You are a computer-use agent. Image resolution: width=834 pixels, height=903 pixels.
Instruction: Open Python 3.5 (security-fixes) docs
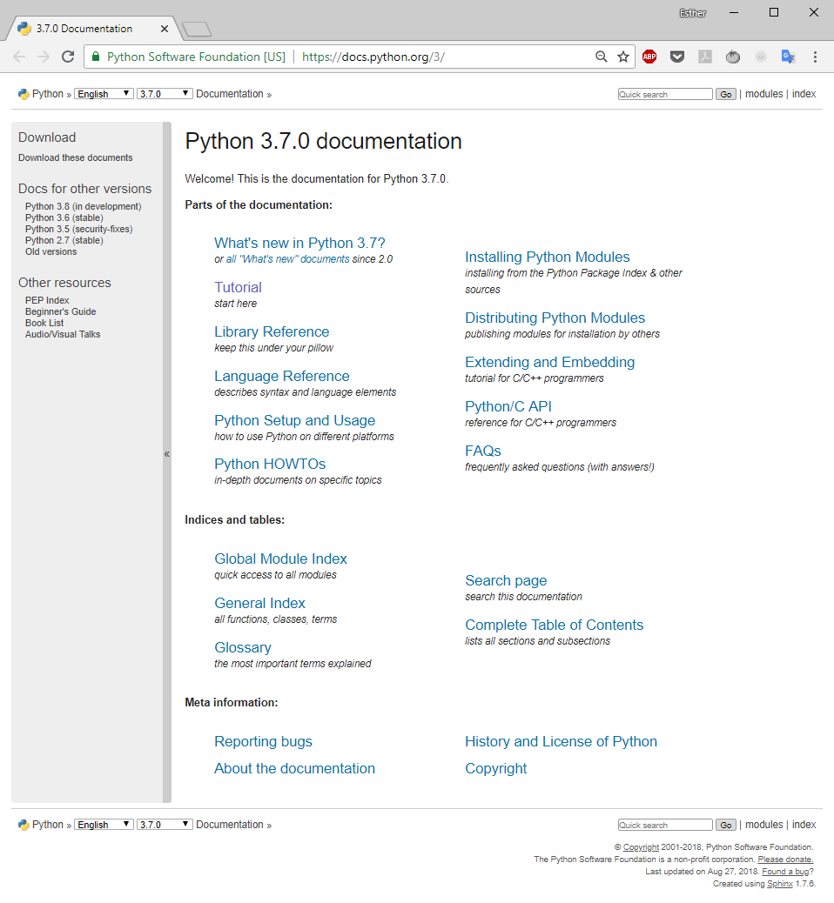click(79, 229)
